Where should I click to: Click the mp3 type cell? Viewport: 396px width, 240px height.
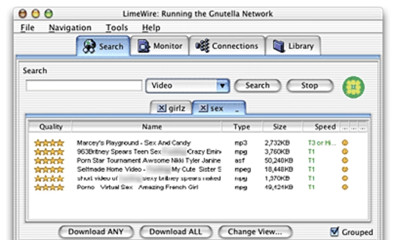click(240, 143)
